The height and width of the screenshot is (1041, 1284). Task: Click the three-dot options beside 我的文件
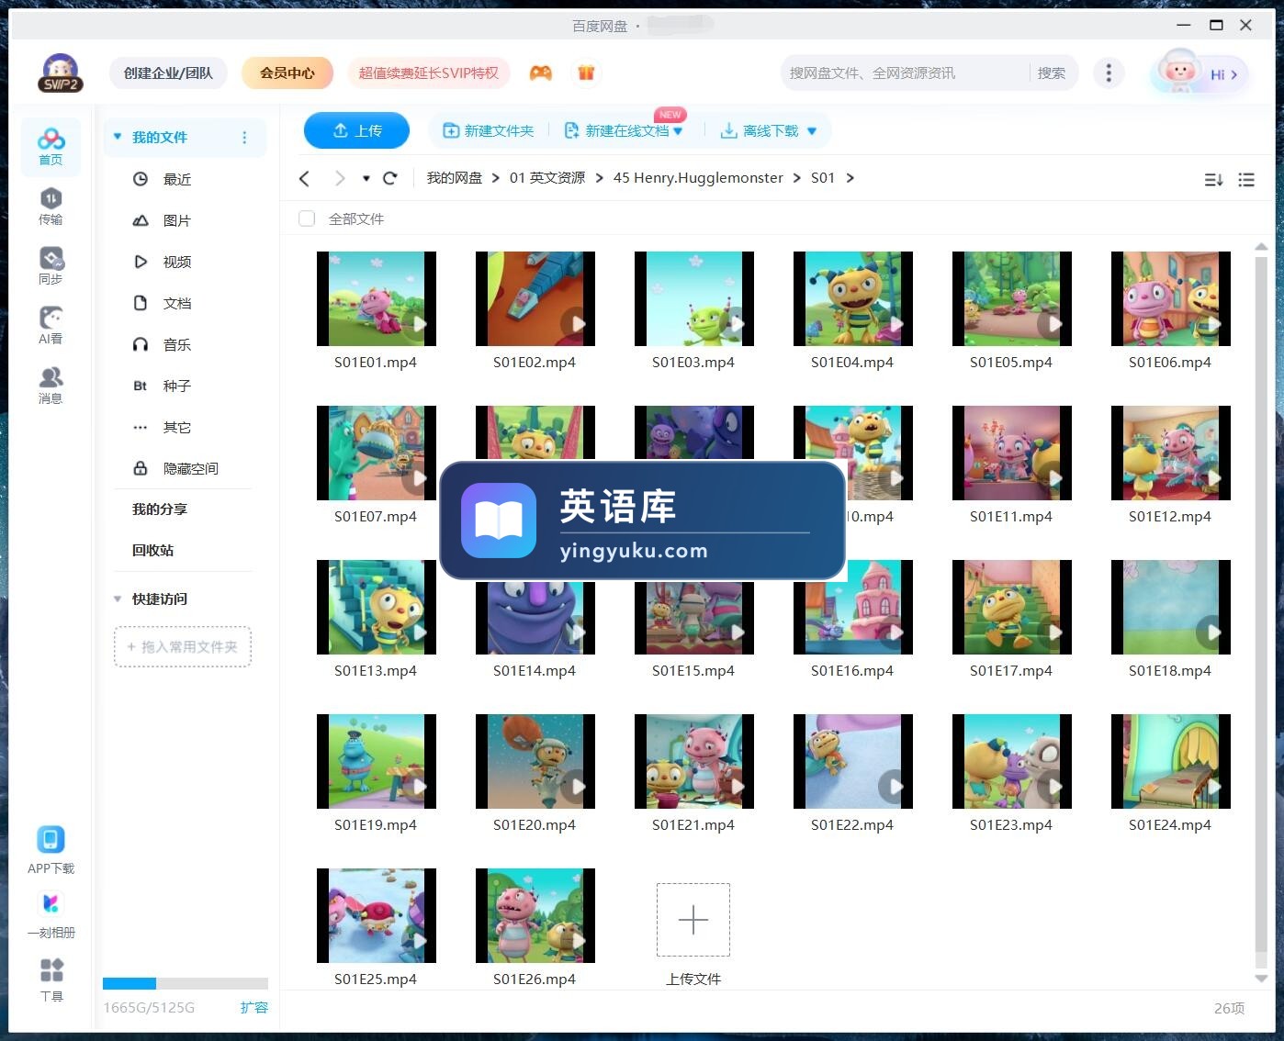[244, 138]
